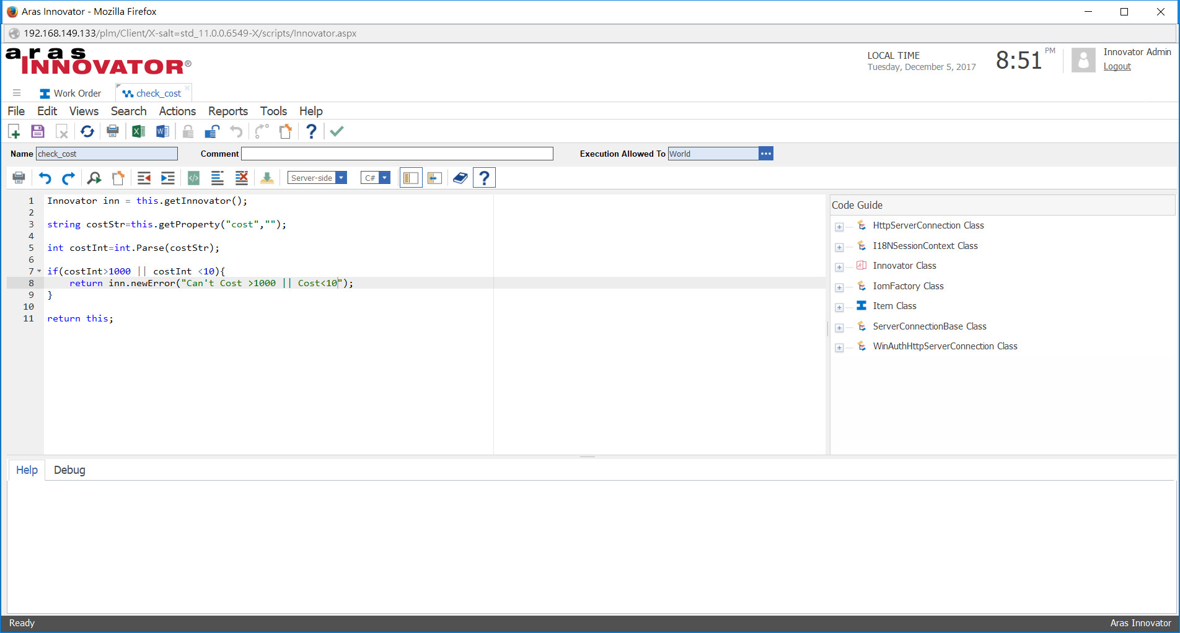Expand IomFactory Class node
This screenshot has width=1180, height=633.
839,287
